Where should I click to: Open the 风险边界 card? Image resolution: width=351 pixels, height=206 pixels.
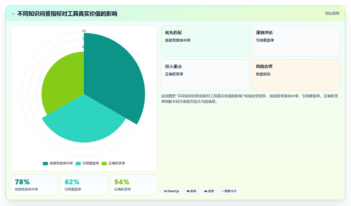(296, 75)
